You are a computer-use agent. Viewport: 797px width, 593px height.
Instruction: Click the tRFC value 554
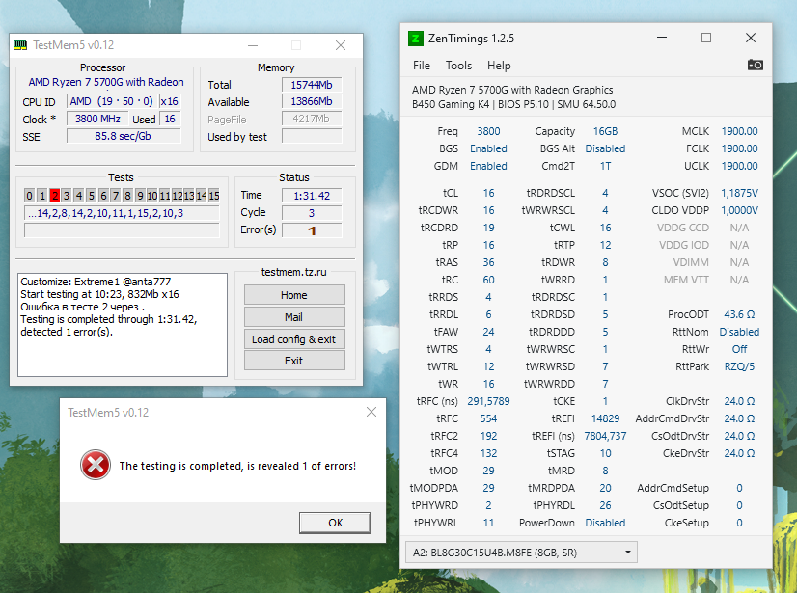pos(488,418)
